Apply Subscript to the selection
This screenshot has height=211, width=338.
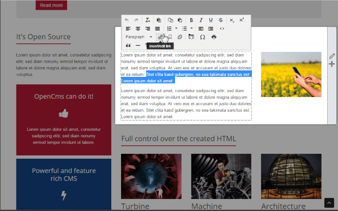pyautogui.click(x=232, y=20)
